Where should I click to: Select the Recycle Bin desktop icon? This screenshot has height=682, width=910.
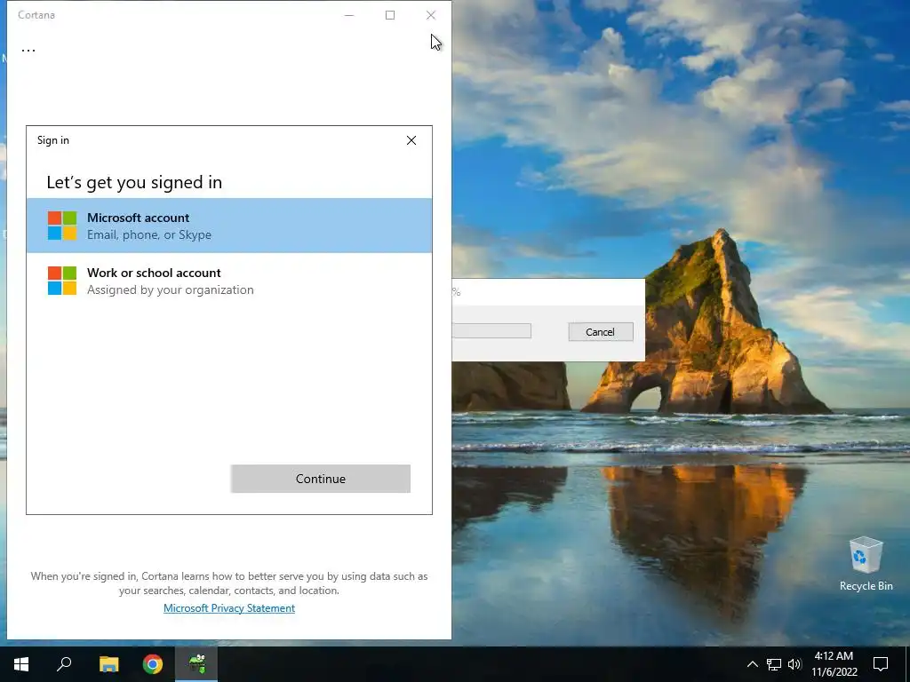tap(866, 564)
